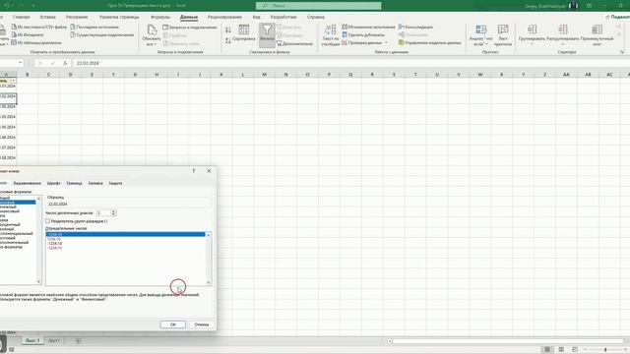Open the Данные ribbon tab
Image resolution: width=630 pixels, height=354 pixels.
189,17
